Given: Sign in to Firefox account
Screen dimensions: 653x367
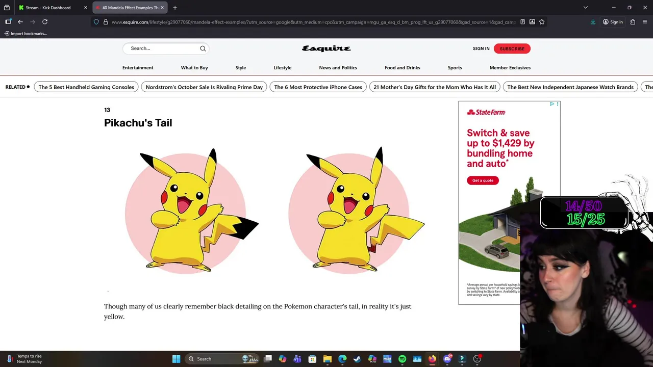Looking at the screenshot, I should 613,22.
